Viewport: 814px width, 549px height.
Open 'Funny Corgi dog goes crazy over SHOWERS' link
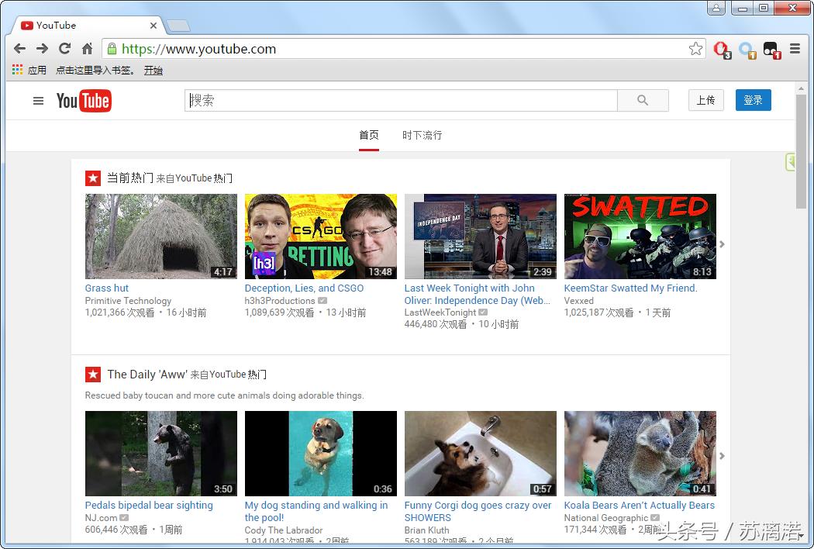(478, 512)
